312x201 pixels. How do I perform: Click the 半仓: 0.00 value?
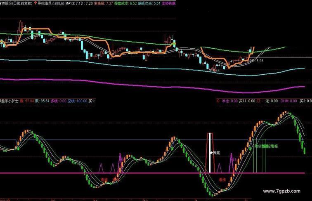(229, 101)
